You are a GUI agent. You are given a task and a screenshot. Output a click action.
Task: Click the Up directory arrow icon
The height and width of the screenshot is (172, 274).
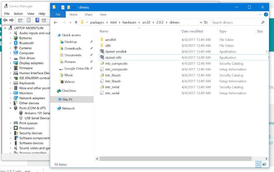pos(76,22)
